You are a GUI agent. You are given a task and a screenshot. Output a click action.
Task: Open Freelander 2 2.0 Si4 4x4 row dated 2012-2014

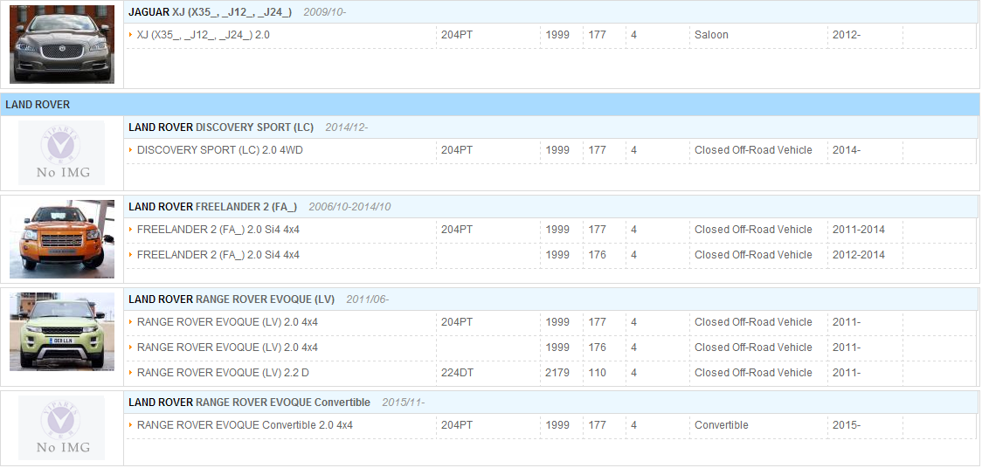click(218, 255)
